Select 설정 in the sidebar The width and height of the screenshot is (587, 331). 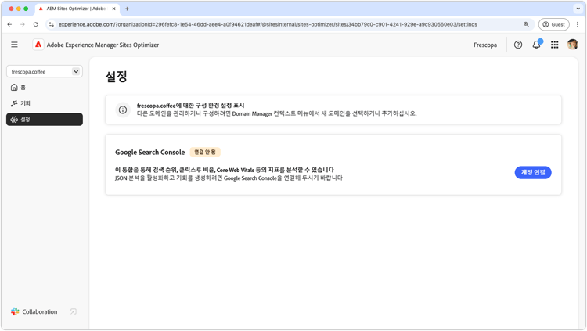45,120
